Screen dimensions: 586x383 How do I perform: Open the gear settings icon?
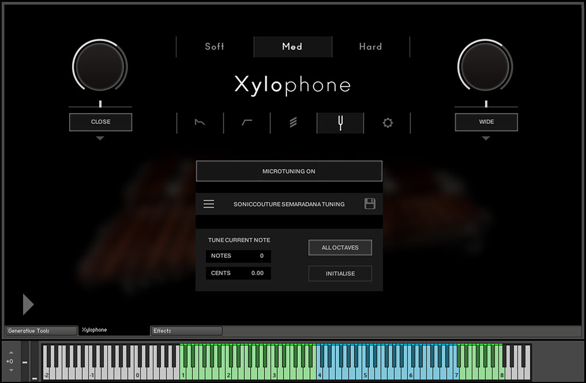tap(387, 122)
